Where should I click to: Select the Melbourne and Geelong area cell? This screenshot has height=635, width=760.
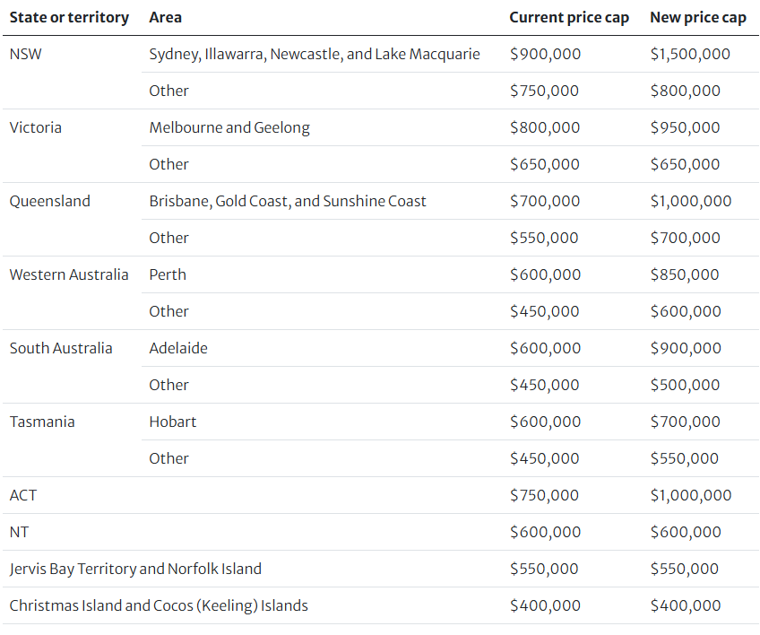coord(229,127)
